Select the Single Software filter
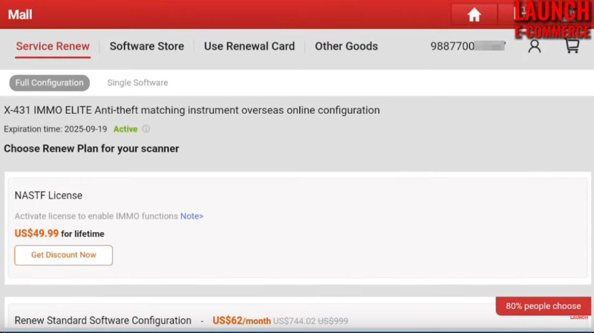 [137, 83]
